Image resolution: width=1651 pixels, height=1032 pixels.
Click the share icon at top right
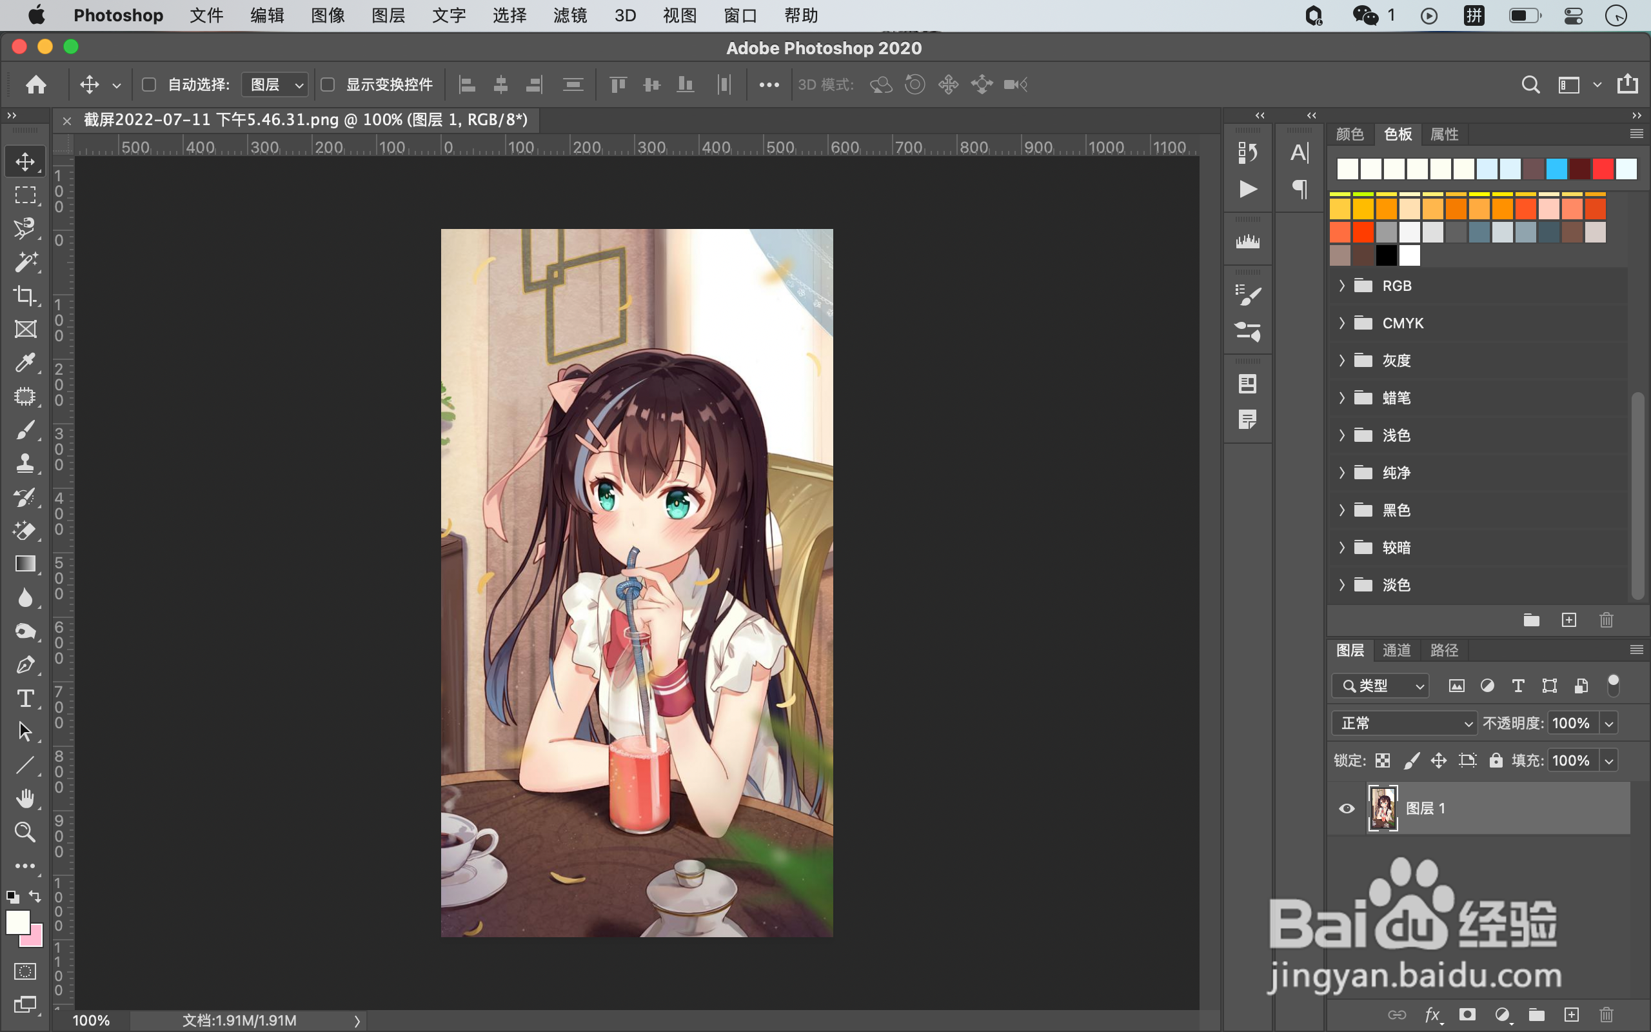pyautogui.click(x=1627, y=84)
